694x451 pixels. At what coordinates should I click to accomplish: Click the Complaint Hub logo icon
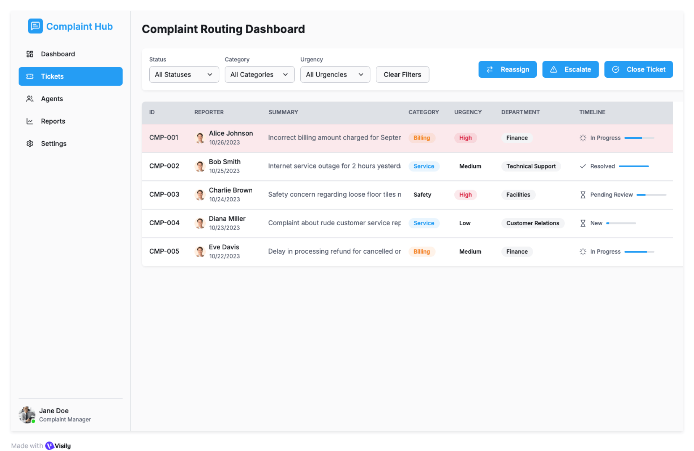(35, 26)
